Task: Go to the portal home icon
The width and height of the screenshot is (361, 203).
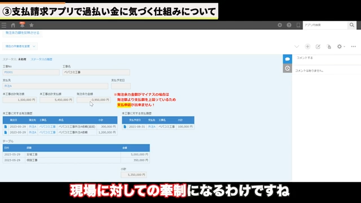Action: tap(13, 25)
